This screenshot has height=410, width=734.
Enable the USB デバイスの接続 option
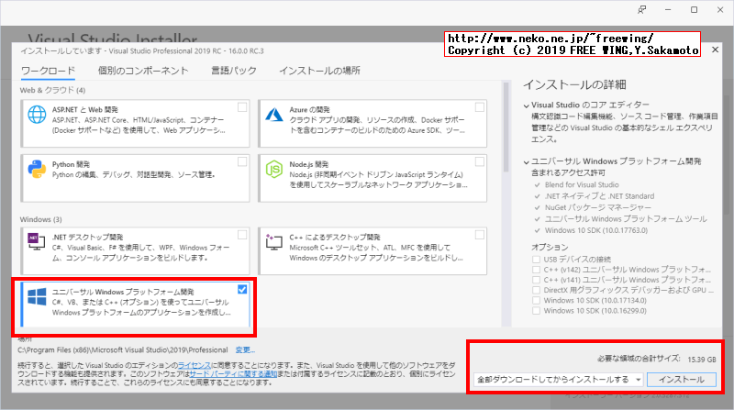point(536,259)
